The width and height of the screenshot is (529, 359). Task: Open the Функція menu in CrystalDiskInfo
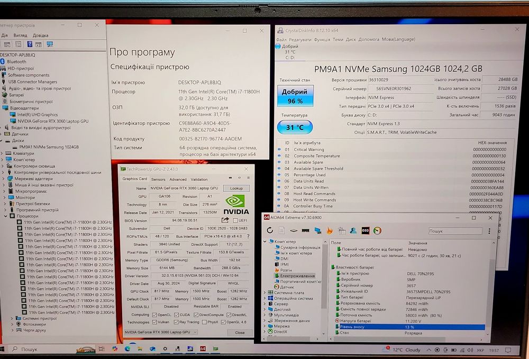coord(322,40)
